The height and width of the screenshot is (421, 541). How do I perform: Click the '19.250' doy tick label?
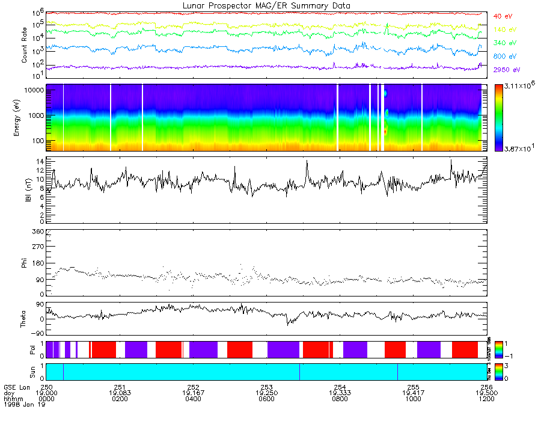(266, 393)
